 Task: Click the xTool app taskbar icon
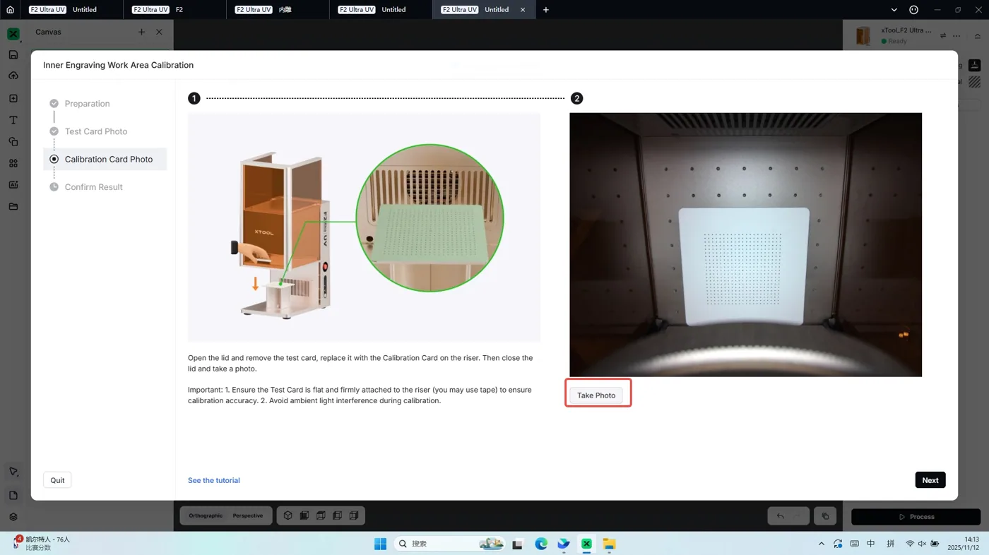[586, 544]
